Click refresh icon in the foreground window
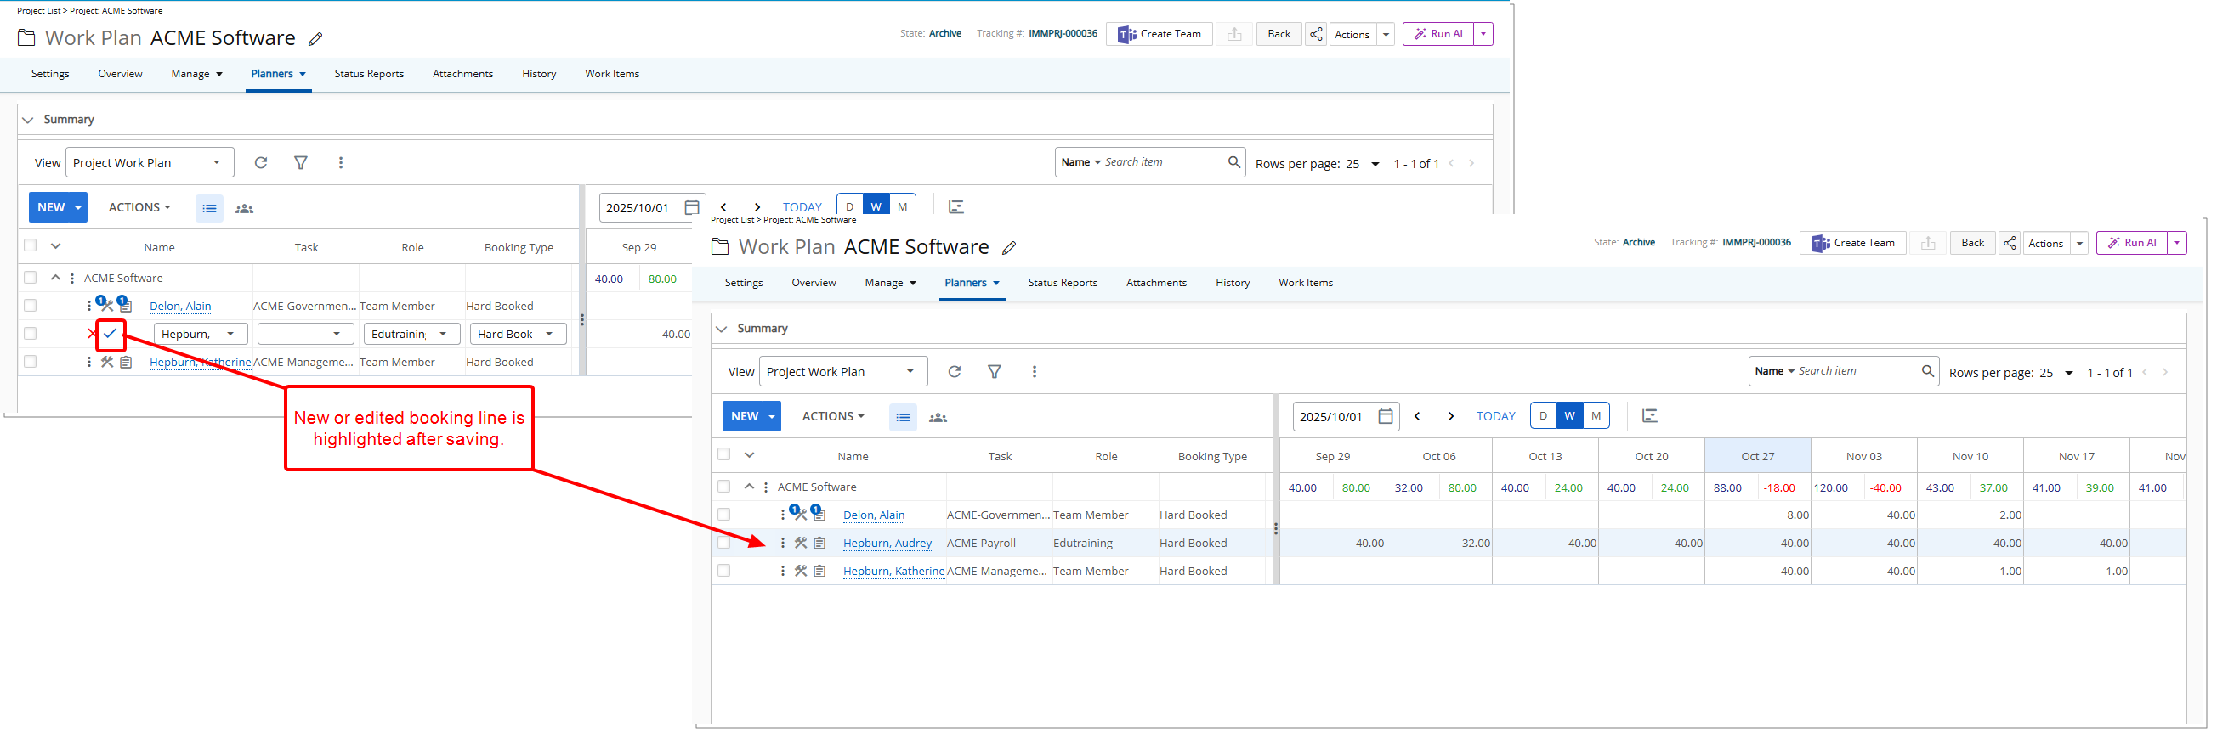 click(x=955, y=372)
